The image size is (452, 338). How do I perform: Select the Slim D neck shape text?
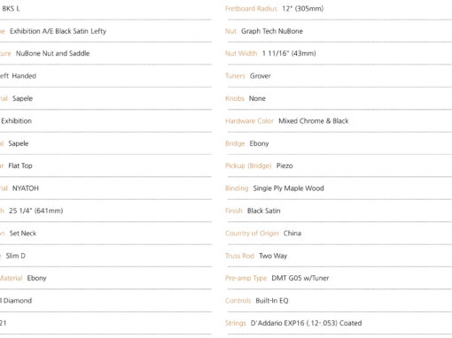pos(16,256)
